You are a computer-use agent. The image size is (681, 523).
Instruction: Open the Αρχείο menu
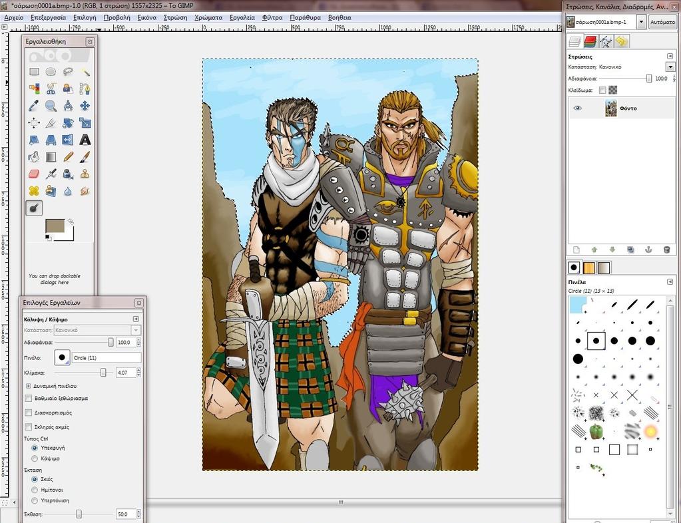tap(13, 18)
